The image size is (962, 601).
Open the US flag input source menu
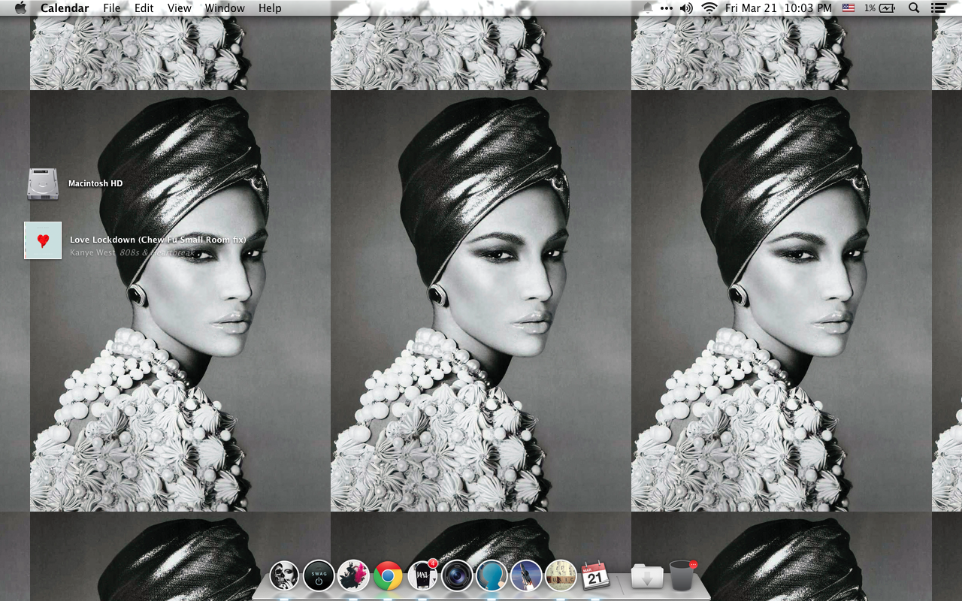849,8
